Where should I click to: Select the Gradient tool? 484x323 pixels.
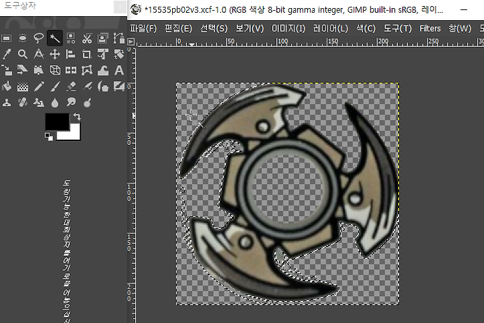coord(23,87)
